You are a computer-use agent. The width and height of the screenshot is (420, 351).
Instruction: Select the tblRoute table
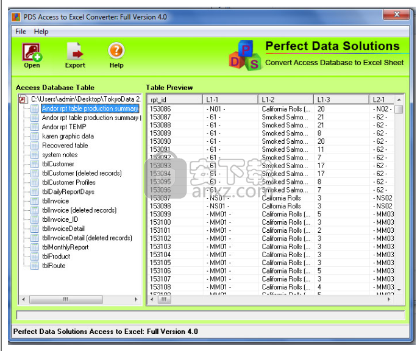[x=54, y=266]
